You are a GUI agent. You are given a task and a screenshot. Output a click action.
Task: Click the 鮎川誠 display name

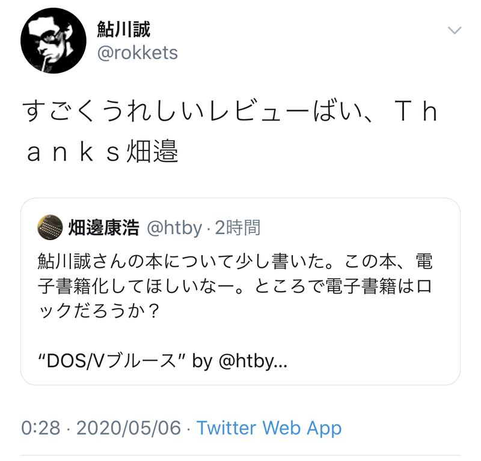point(124,29)
